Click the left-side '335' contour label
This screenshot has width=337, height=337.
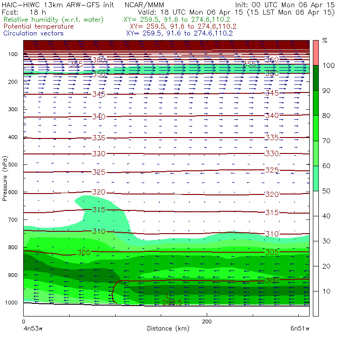click(99, 138)
